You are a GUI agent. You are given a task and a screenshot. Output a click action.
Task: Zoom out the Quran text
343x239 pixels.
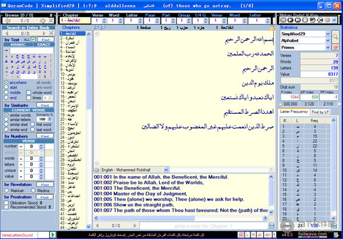coord(103,27)
